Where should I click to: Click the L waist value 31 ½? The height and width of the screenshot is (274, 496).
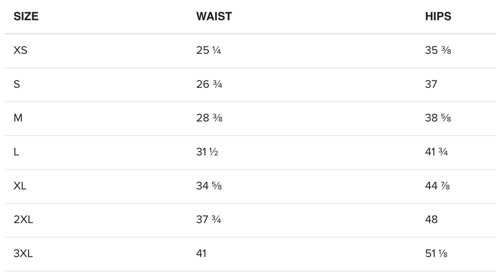pos(208,152)
